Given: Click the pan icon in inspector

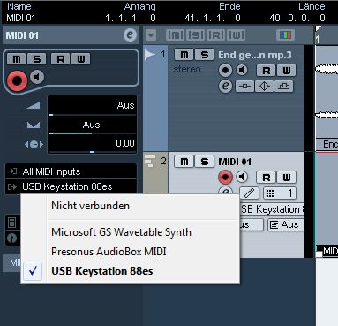Looking at the screenshot, I should (34, 125).
